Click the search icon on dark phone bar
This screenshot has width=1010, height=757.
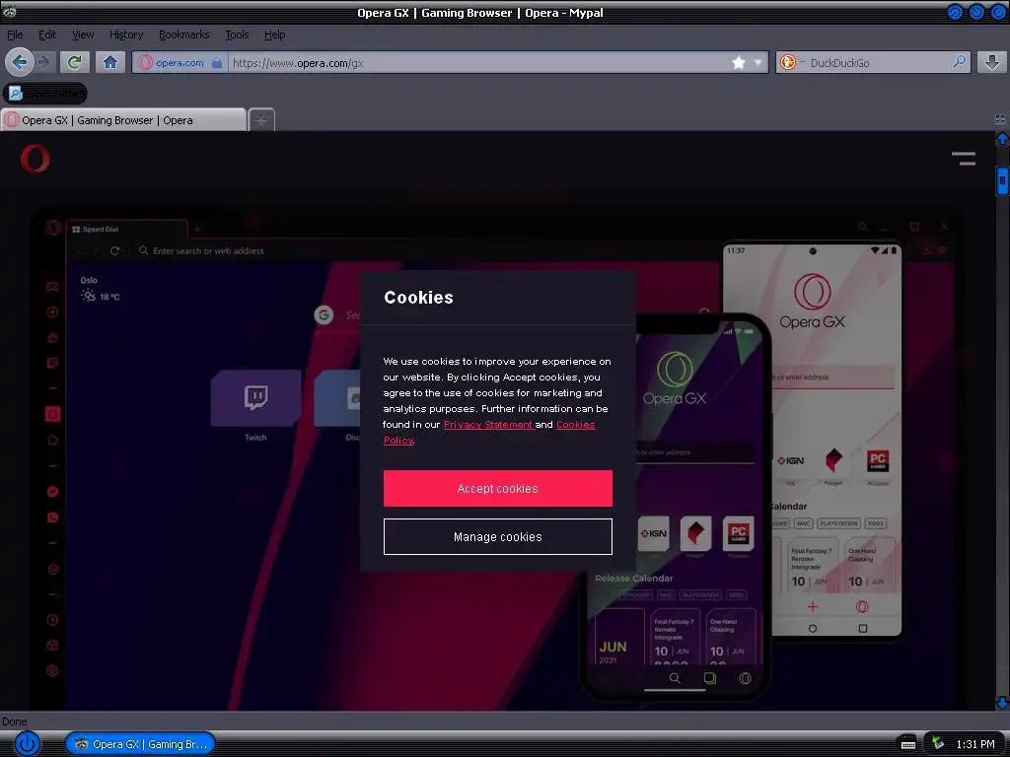tap(675, 678)
